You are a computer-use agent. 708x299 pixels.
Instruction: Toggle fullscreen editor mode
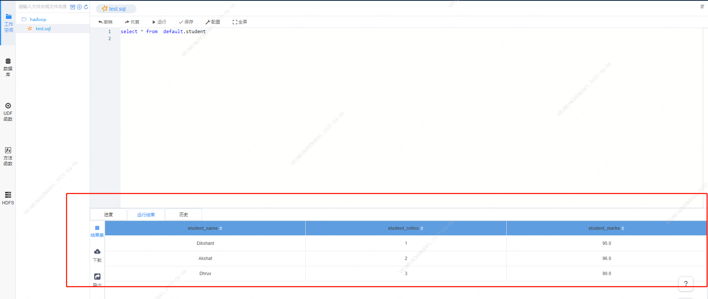240,22
